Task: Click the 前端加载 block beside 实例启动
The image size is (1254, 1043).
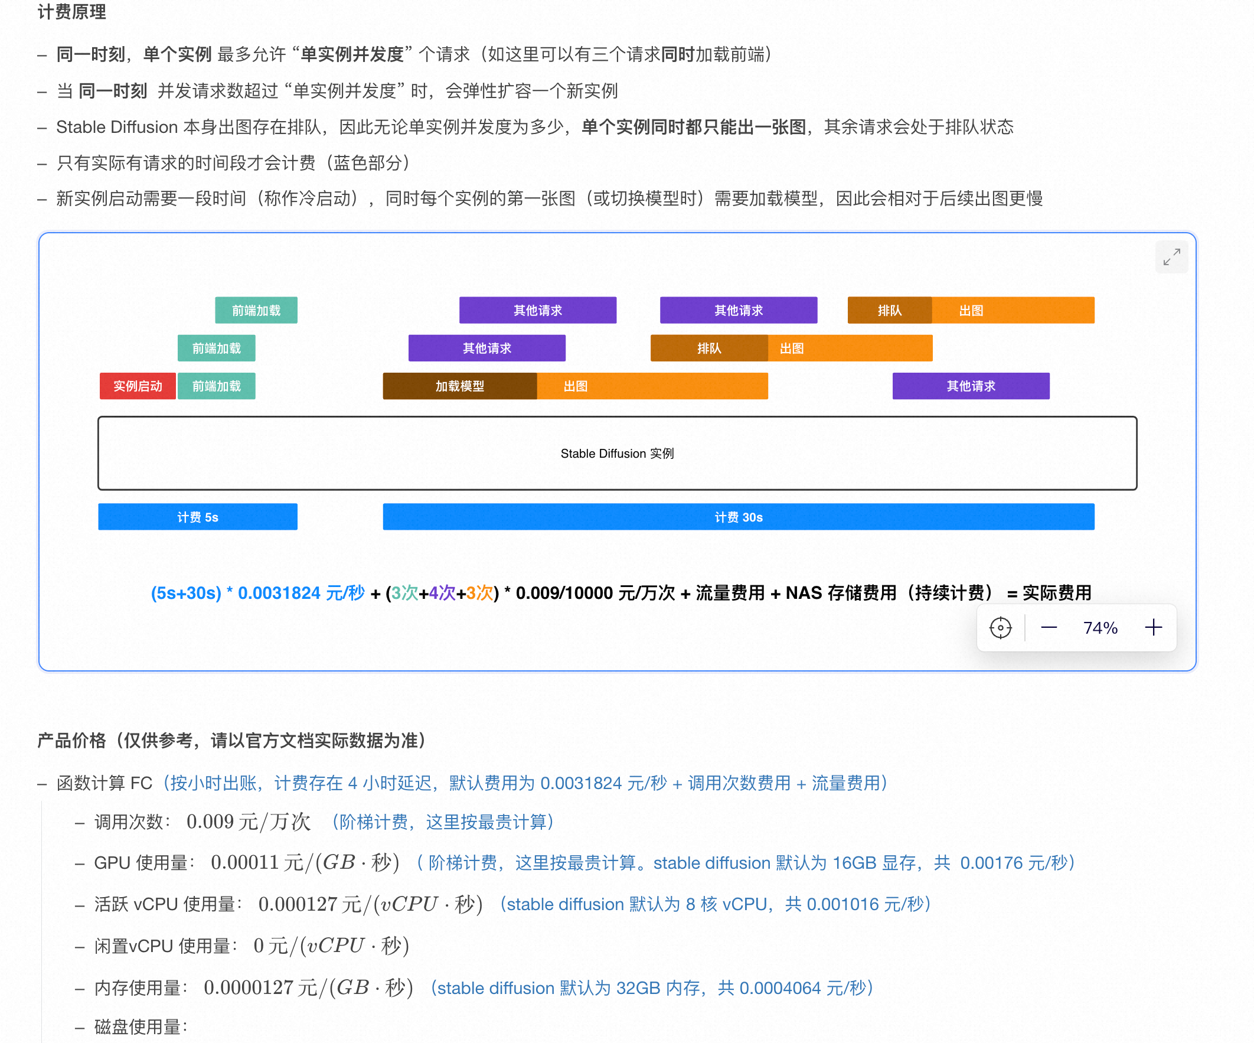Action: 216,386
